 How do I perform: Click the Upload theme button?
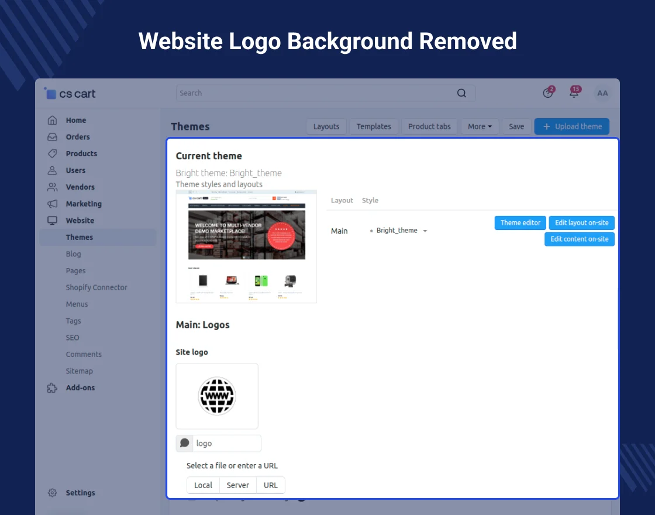point(571,126)
